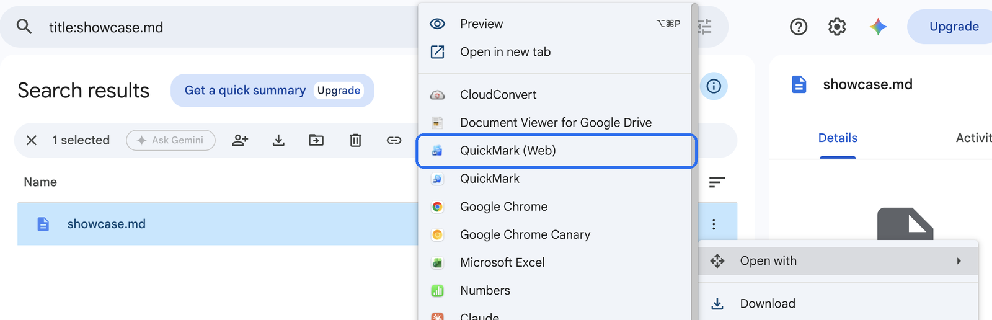Image resolution: width=992 pixels, height=320 pixels.
Task: Click the Search results heading
Action: [84, 91]
